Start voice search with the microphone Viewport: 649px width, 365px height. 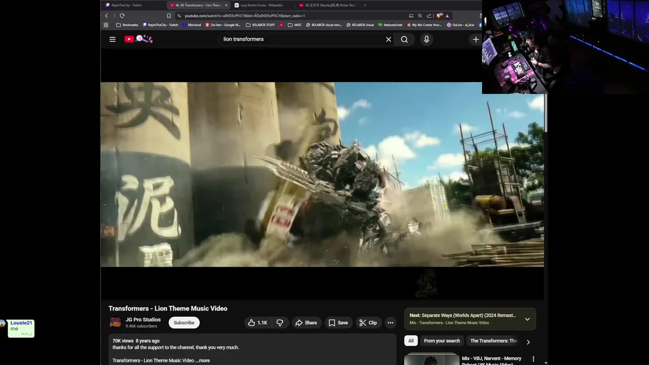426,39
